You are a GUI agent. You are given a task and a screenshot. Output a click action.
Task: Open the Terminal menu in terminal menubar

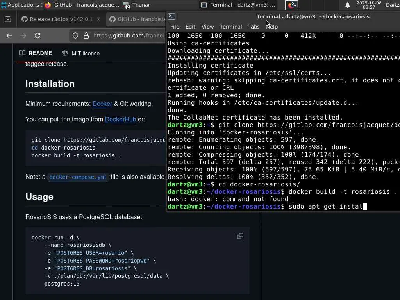tap(231, 27)
